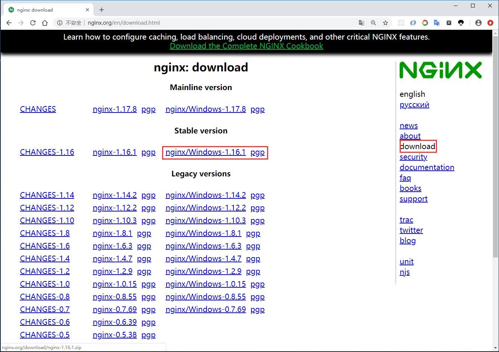The width and height of the screenshot is (499, 352).
Task: Download nginx-1.14.2 source
Action: click(x=115, y=195)
